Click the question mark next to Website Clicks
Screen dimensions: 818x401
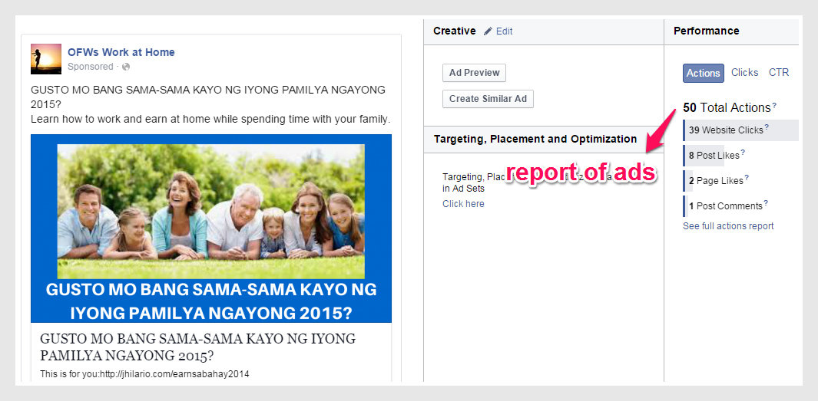click(767, 128)
